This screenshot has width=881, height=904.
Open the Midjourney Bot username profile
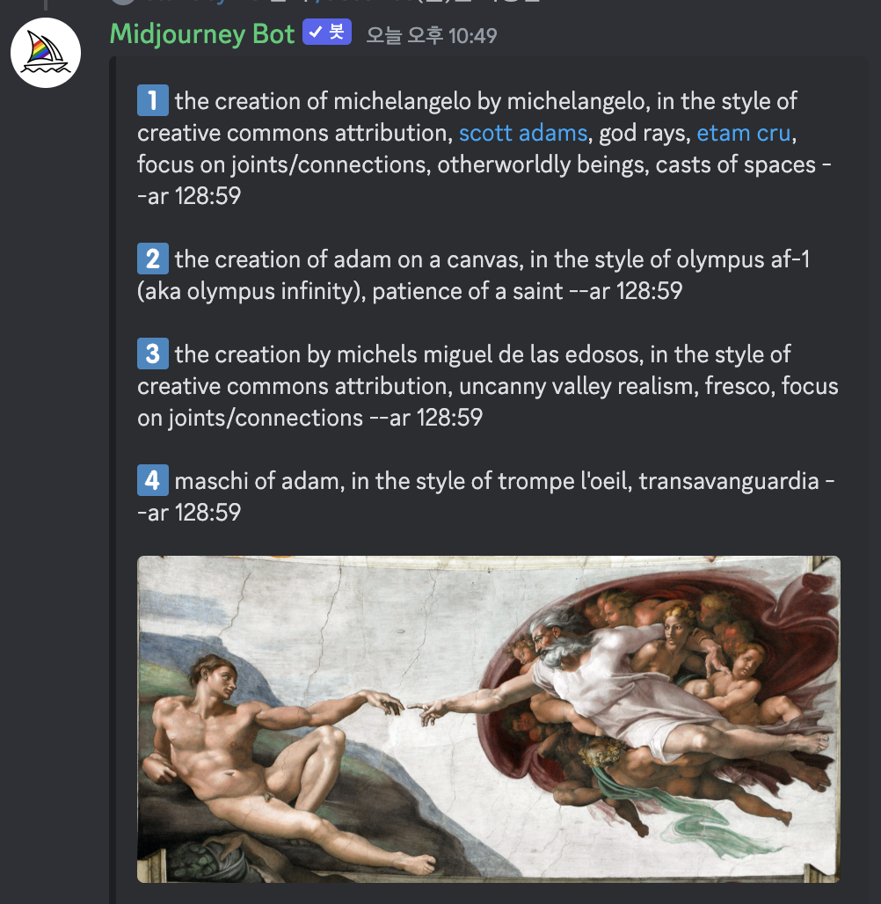tap(202, 33)
